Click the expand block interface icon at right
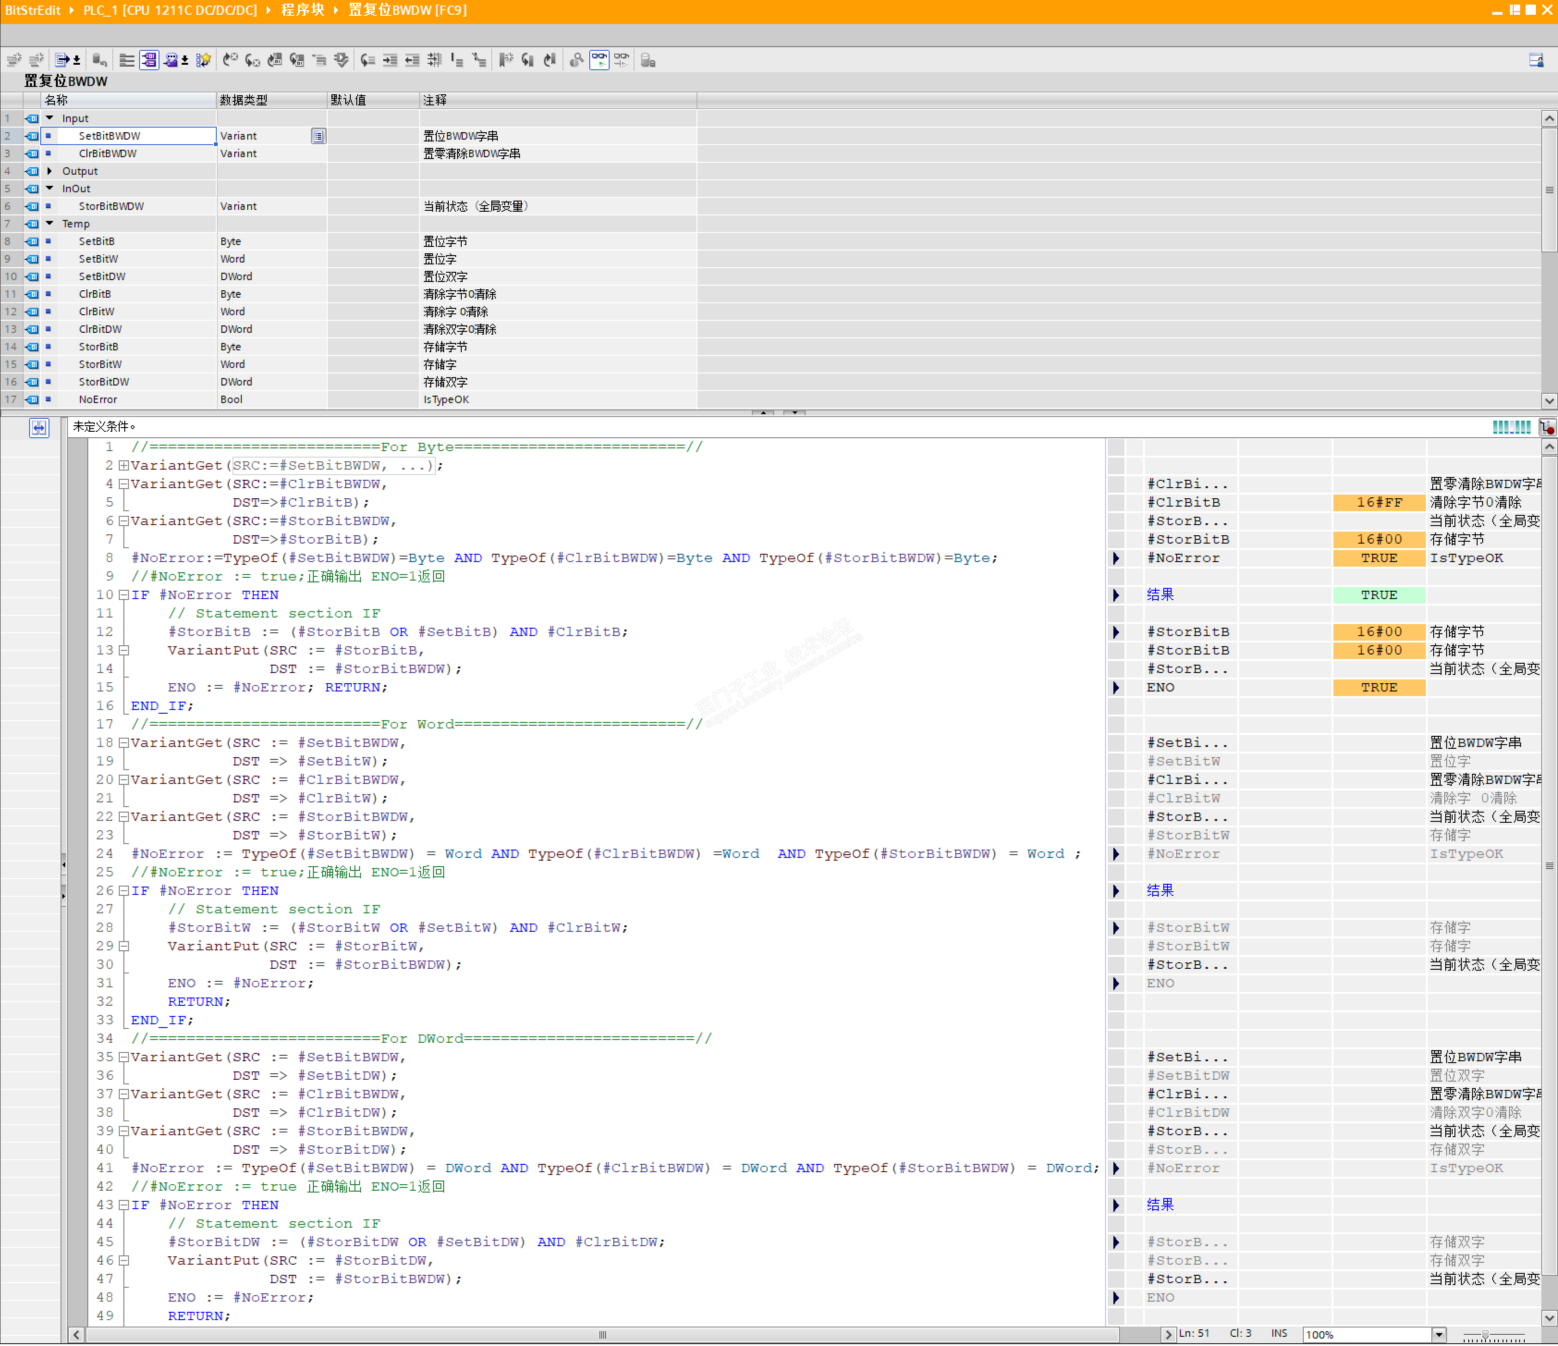Screen dimensions: 1558x1346 pos(1536,60)
